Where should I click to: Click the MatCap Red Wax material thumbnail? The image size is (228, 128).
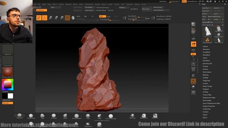tap(7, 72)
